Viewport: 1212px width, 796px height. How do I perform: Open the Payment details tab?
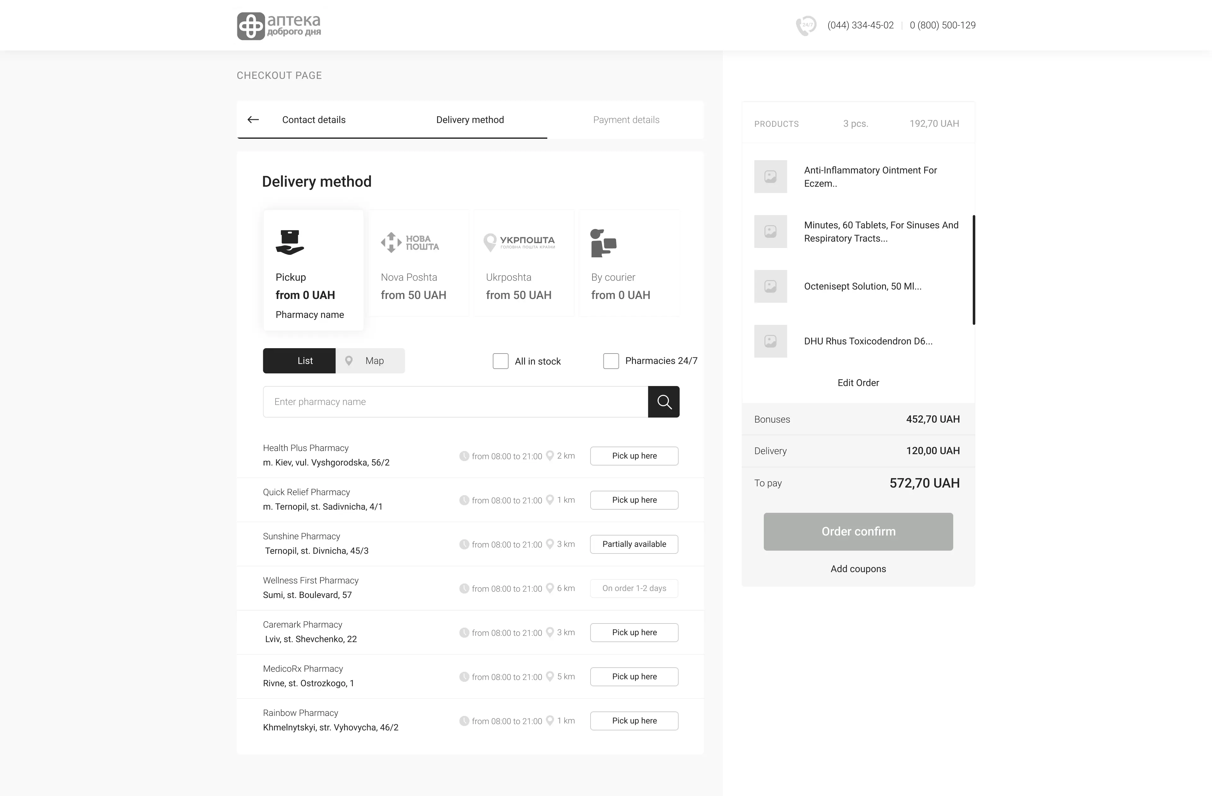626,120
